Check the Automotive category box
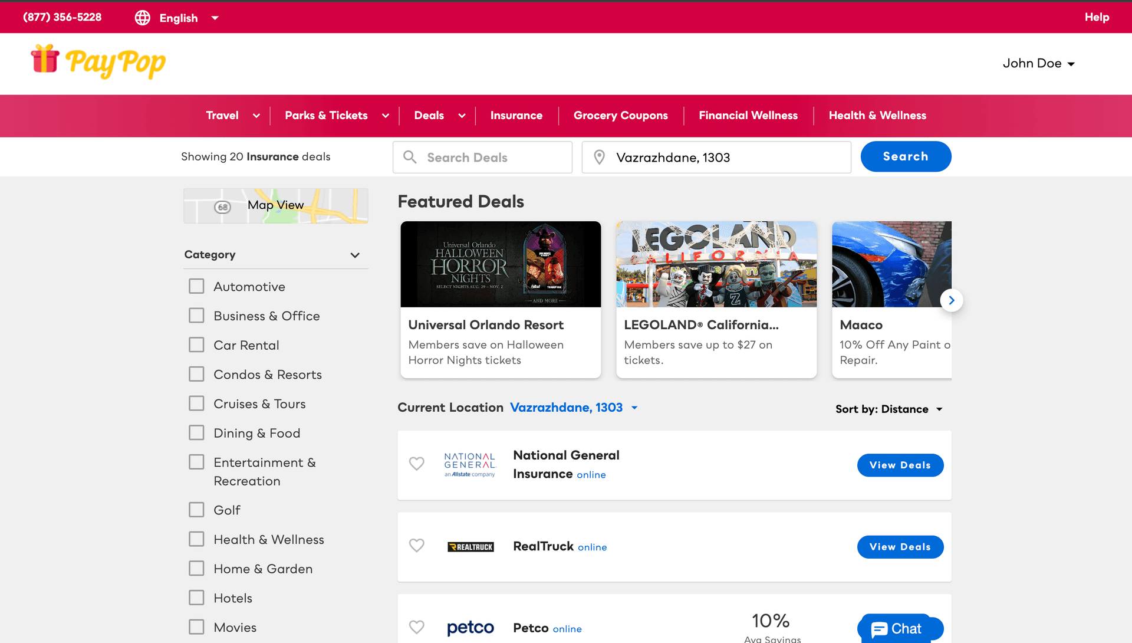Image resolution: width=1132 pixels, height=643 pixels. coord(196,287)
